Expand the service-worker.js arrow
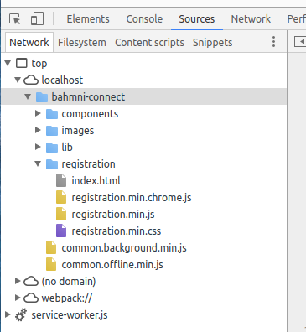This screenshot has height=332, width=306. [8, 314]
